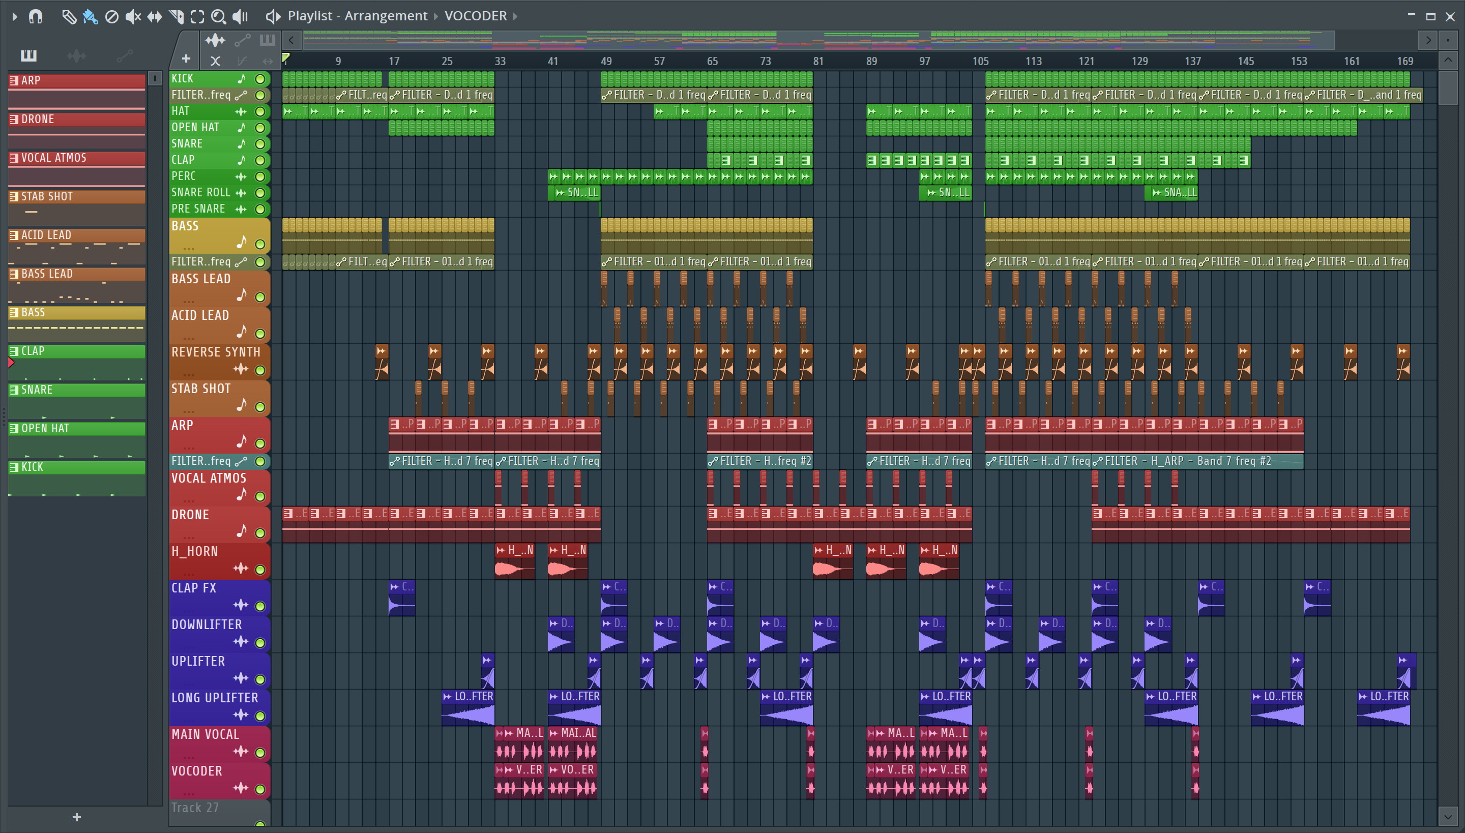Select the DRONE track header
Viewport: 1465px width, 833px height.
point(219,524)
